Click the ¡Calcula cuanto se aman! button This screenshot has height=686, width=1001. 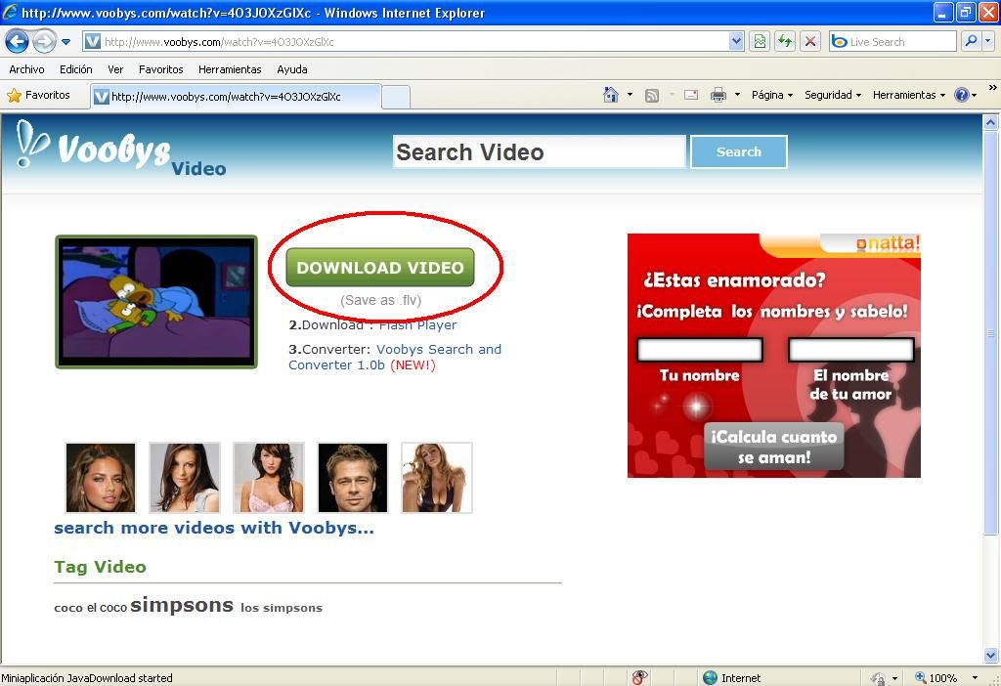tap(774, 447)
